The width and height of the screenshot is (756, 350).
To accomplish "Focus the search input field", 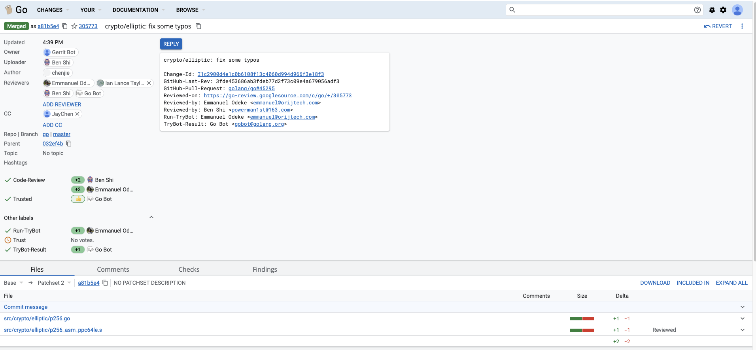I will coord(604,10).
